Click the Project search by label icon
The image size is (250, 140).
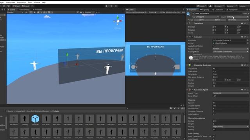coord(175,108)
